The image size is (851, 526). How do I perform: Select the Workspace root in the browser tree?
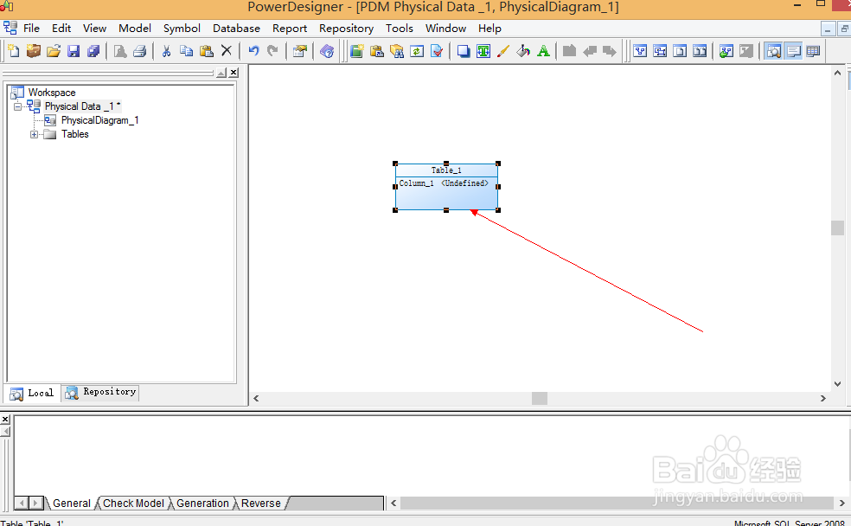pyautogui.click(x=52, y=93)
